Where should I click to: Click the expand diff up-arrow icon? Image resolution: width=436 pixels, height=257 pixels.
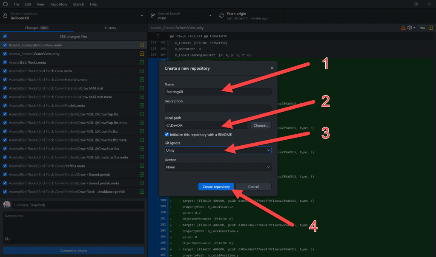point(158,36)
